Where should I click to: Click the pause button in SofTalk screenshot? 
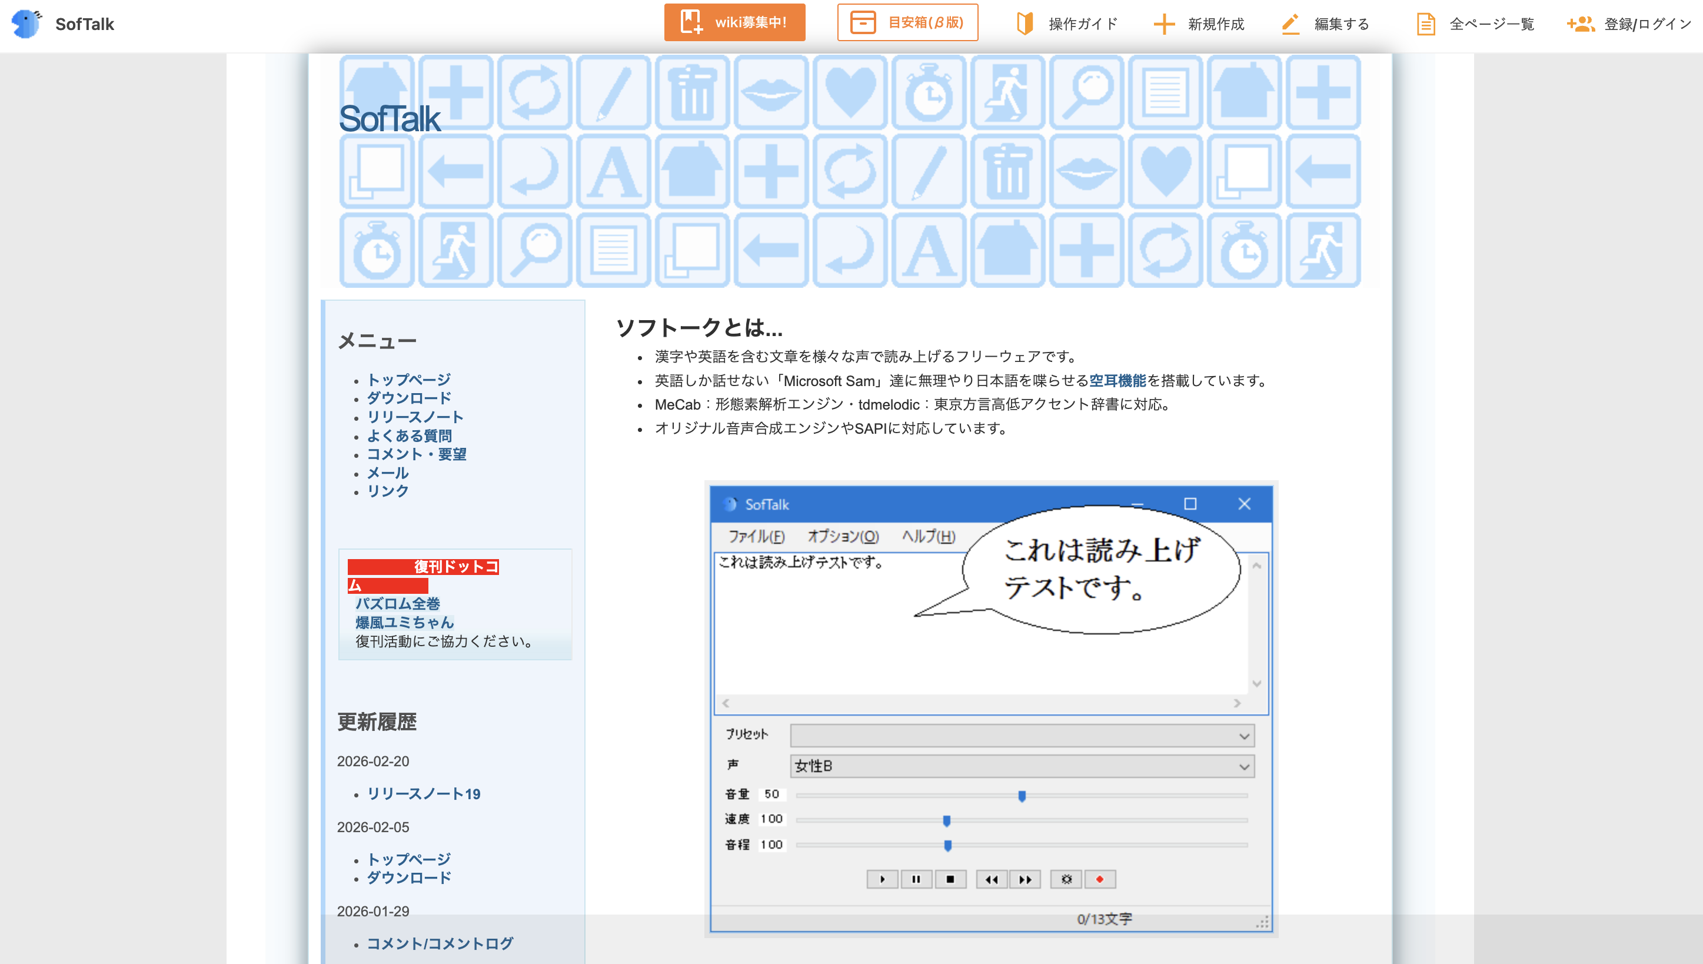click(916, 879)
